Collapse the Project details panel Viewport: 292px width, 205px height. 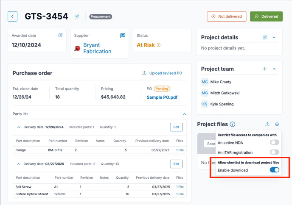(274, 37)
